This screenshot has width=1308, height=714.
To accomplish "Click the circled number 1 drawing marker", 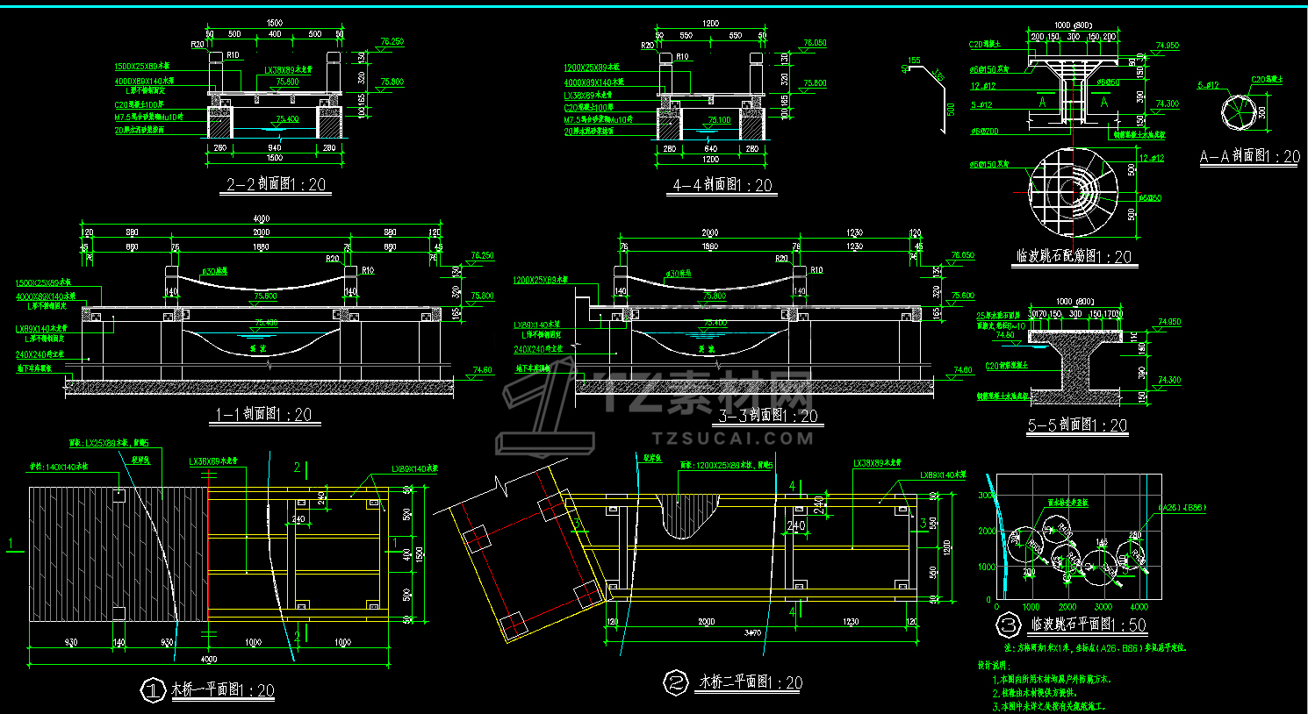I will (154, 690).
